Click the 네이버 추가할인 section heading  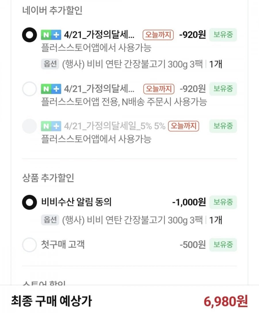tap(52, 11)
